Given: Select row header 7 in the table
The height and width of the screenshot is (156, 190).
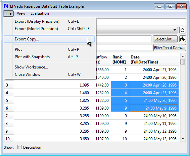Looking at the screenshot, I should point(9,116).
